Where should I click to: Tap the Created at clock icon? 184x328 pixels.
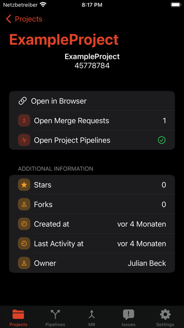[x=24, y=224]
